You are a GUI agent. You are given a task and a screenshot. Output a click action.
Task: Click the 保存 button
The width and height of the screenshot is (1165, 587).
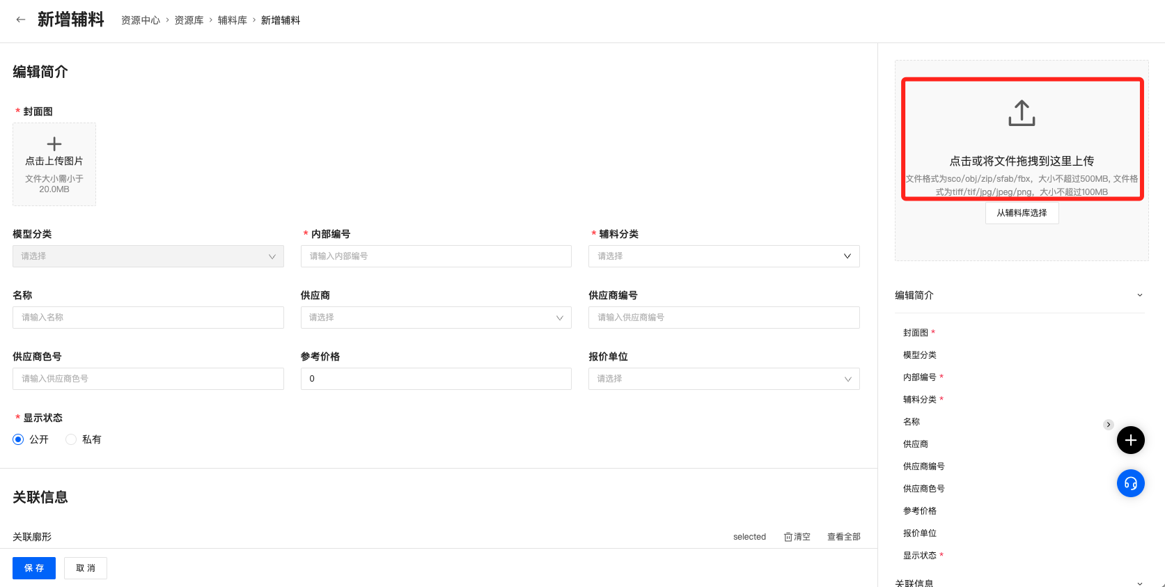34,568
